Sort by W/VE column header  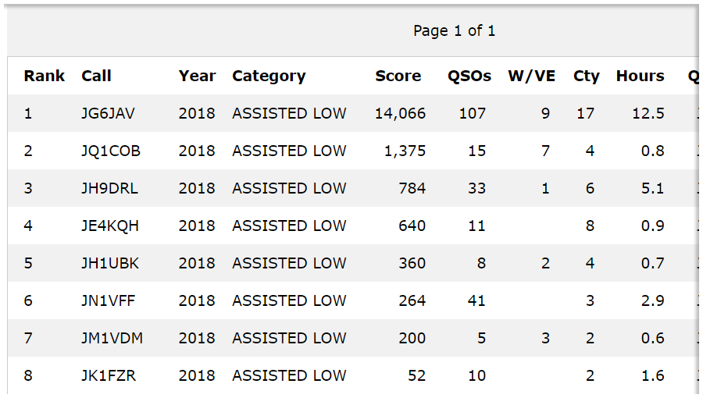point(531,76)
